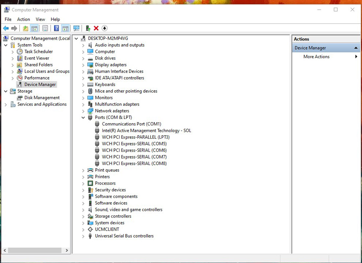Expand Services and Applications in left tree

pyautogui.click(x=6, y=104)
